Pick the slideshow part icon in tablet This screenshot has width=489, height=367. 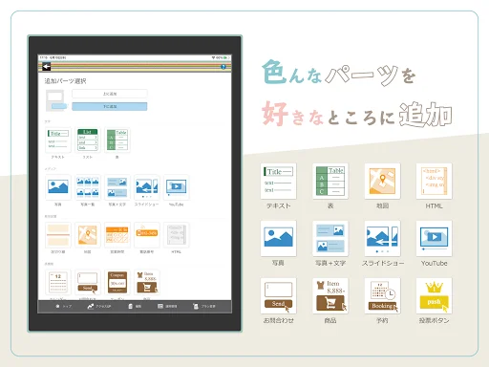click(x=147, y=187)
